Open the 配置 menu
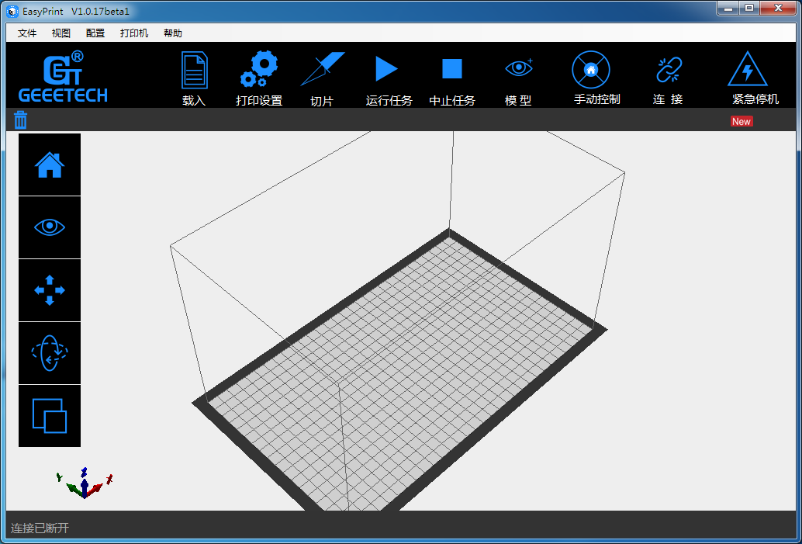This screenshot has height=544, width=802. (x=95, y=33)
